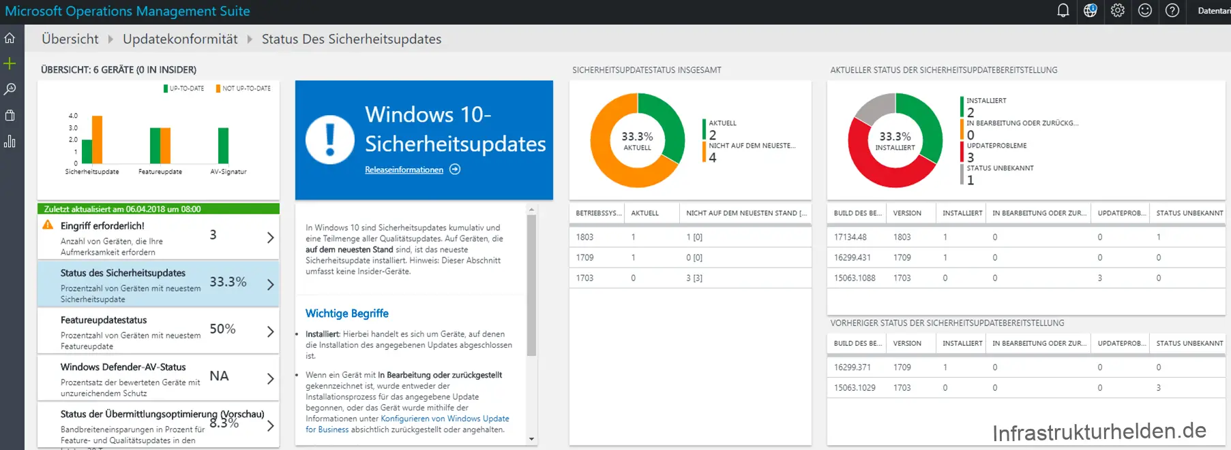Click UPDATEPROBLEME legend value 3
This screenshot has height=450, width=1231.
[970, 157]
